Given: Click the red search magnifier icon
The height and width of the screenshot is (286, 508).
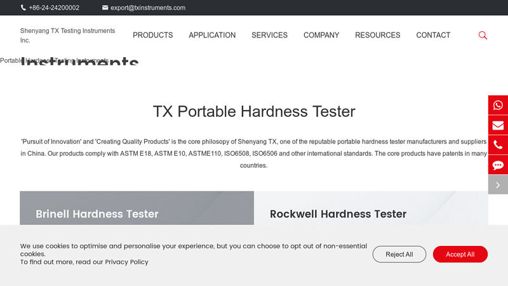Looking at the screenshot, I should click(483, 36).
